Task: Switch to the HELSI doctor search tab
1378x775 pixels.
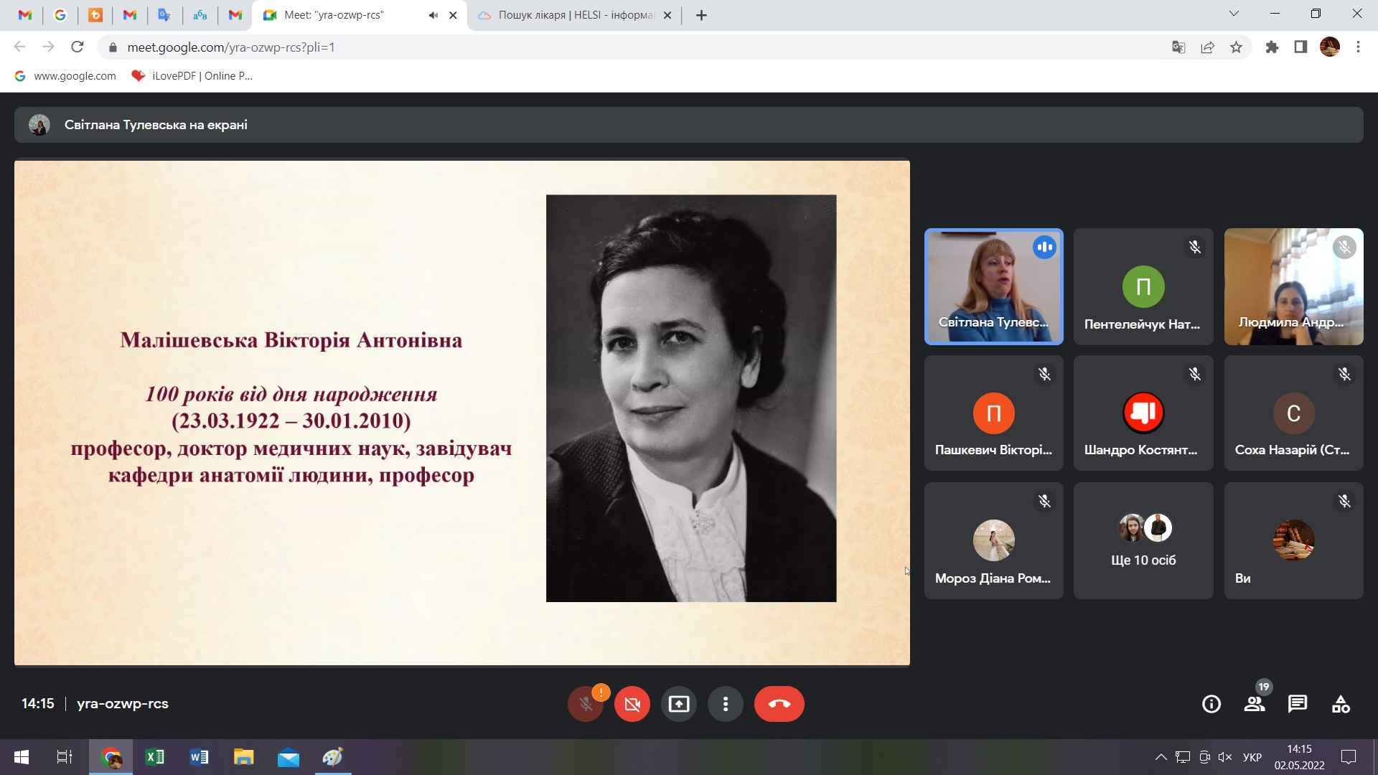Action: 574,15
